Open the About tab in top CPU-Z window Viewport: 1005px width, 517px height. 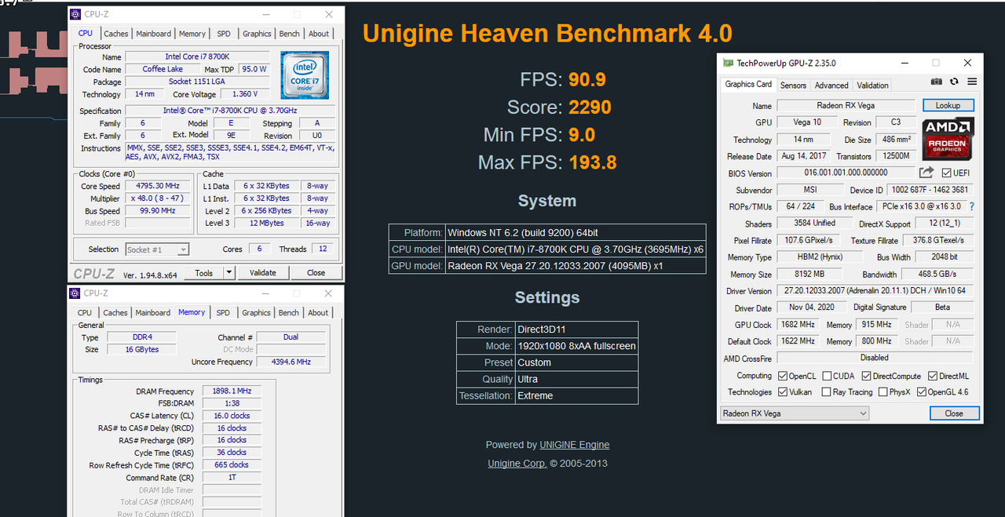(x=319, y=34)
